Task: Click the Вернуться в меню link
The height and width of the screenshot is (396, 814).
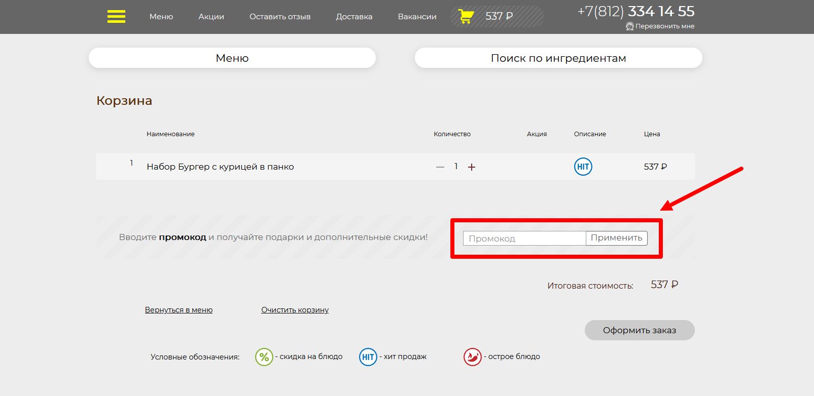Action: pyautogui.click(x=179, y=310)
